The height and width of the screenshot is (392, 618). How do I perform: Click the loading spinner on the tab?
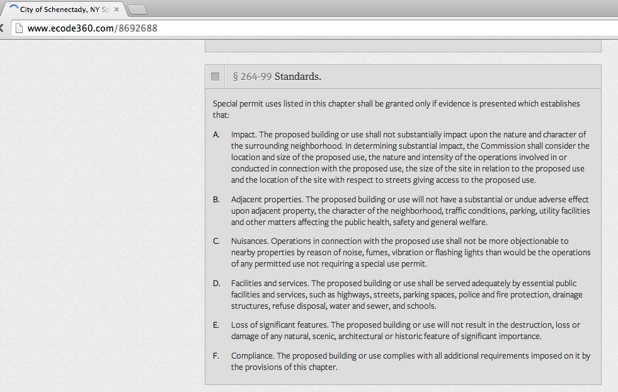click(x=14, y=10)
